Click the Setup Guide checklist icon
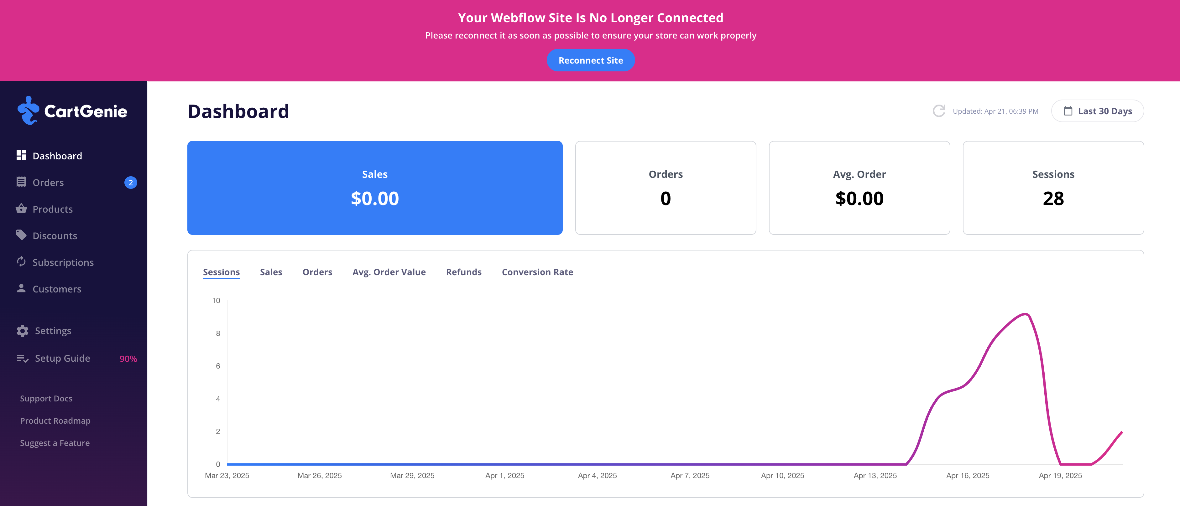The width and height of the screenshot is (1180, 506). click(23, 359)
